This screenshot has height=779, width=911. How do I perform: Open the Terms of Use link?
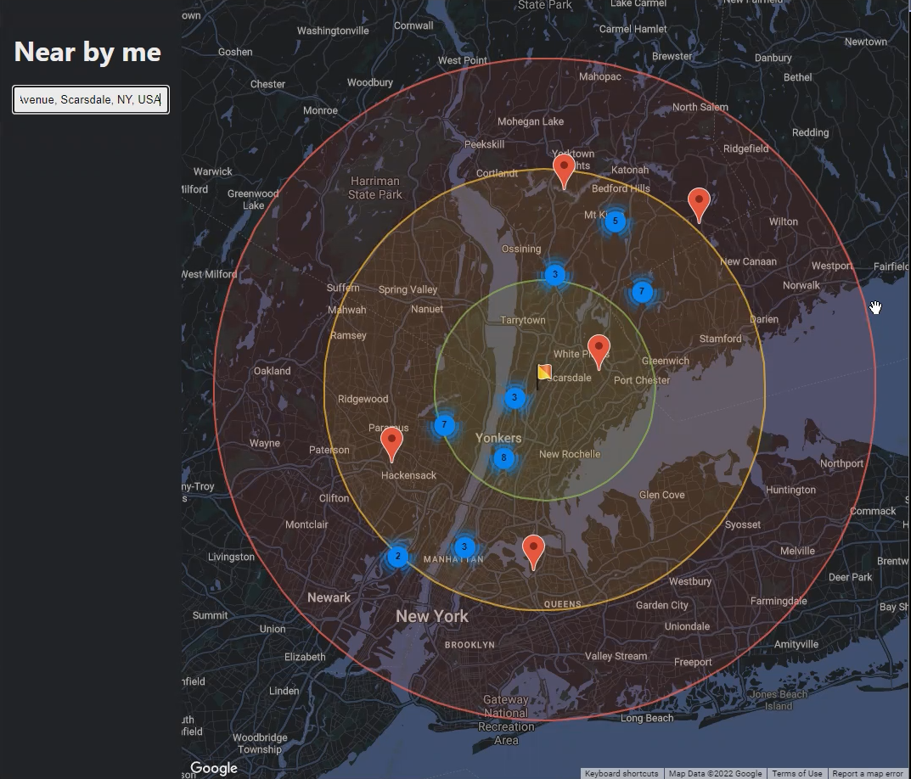[x=796, y=774]
